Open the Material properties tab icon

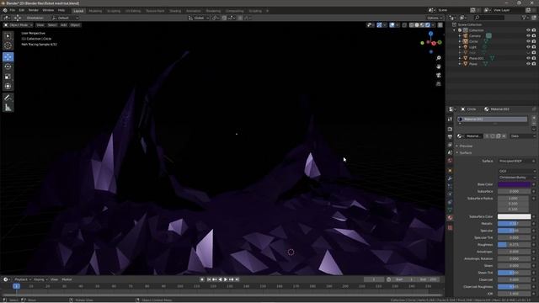(x=450, y=218)
